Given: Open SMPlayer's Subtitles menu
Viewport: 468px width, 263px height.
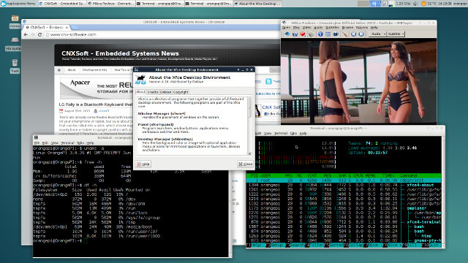Looking at the screenshot, I should [x=332, y=28].
